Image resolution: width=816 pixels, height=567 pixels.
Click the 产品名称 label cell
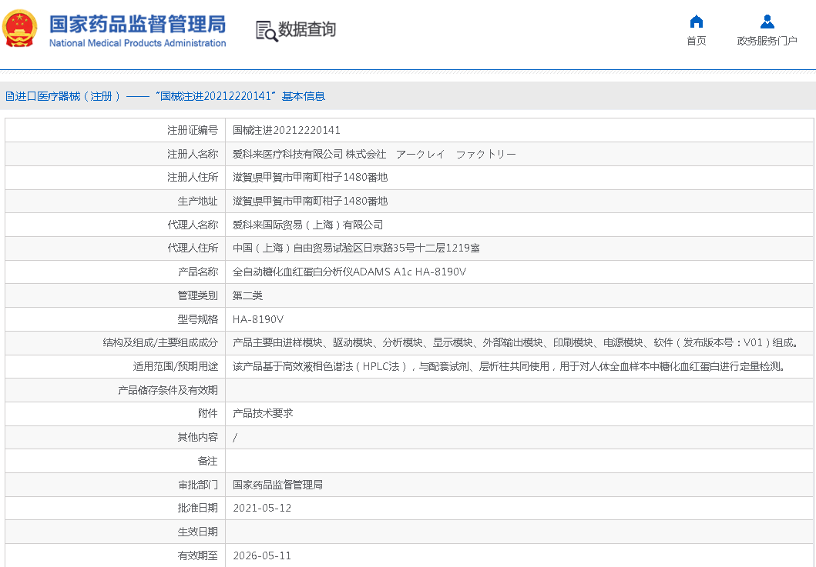(115, 272)
